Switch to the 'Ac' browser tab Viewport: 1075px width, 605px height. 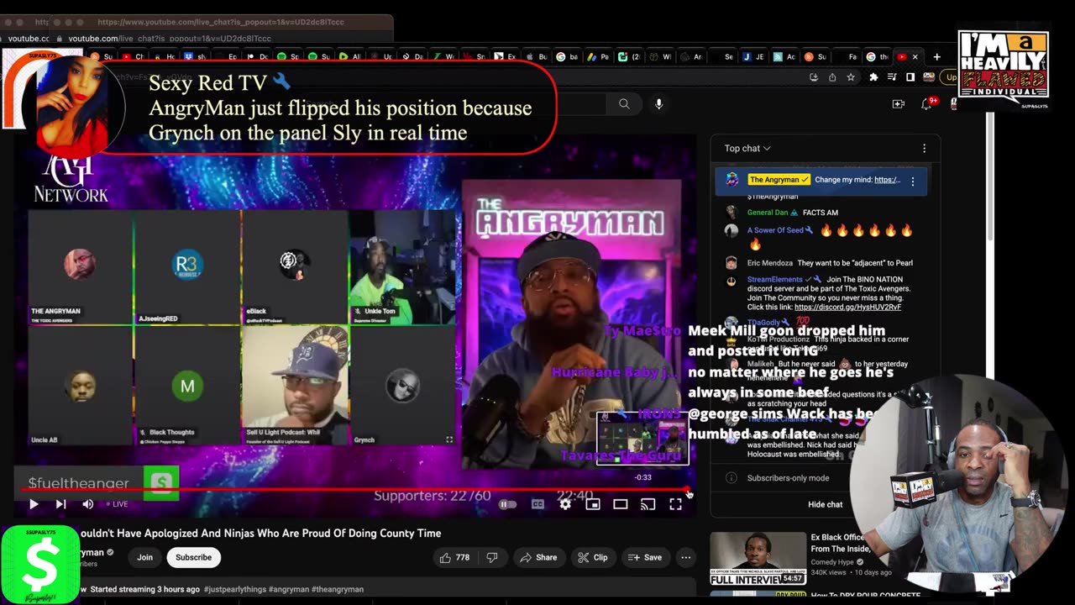click(784, 57)
